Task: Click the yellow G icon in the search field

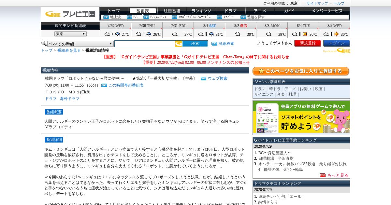Action: coord(178,44)
